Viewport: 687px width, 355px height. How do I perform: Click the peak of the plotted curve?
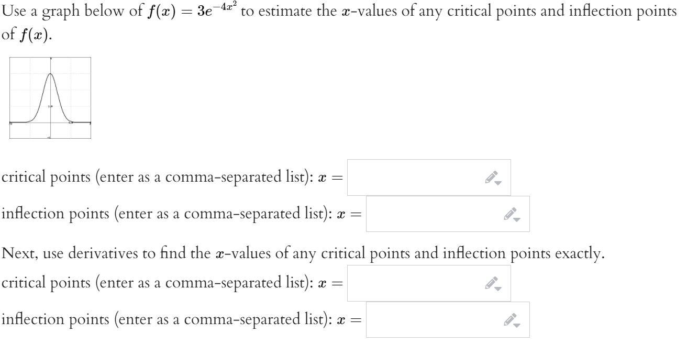pos(50,74)
